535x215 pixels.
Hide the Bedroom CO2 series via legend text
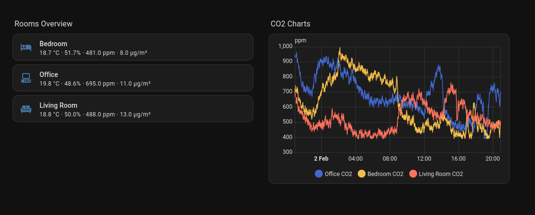[x=385, y=174]
